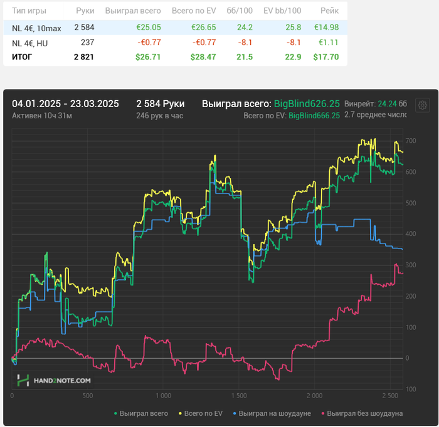The image size is (439, 427).
Task: Click 'Активен 10ч 31м' text
Action: point(42,116)
